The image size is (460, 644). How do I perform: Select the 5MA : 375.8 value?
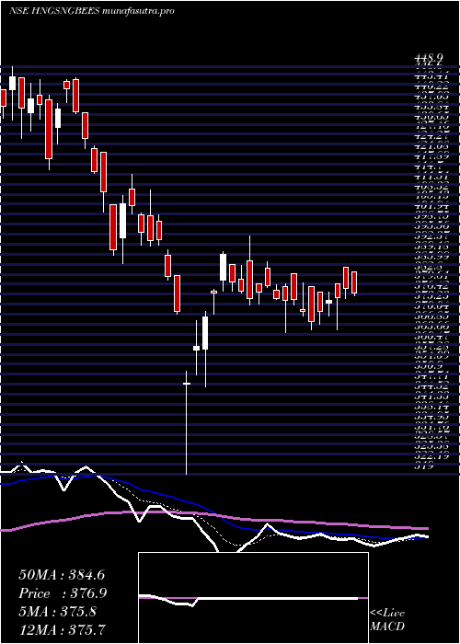57,612
